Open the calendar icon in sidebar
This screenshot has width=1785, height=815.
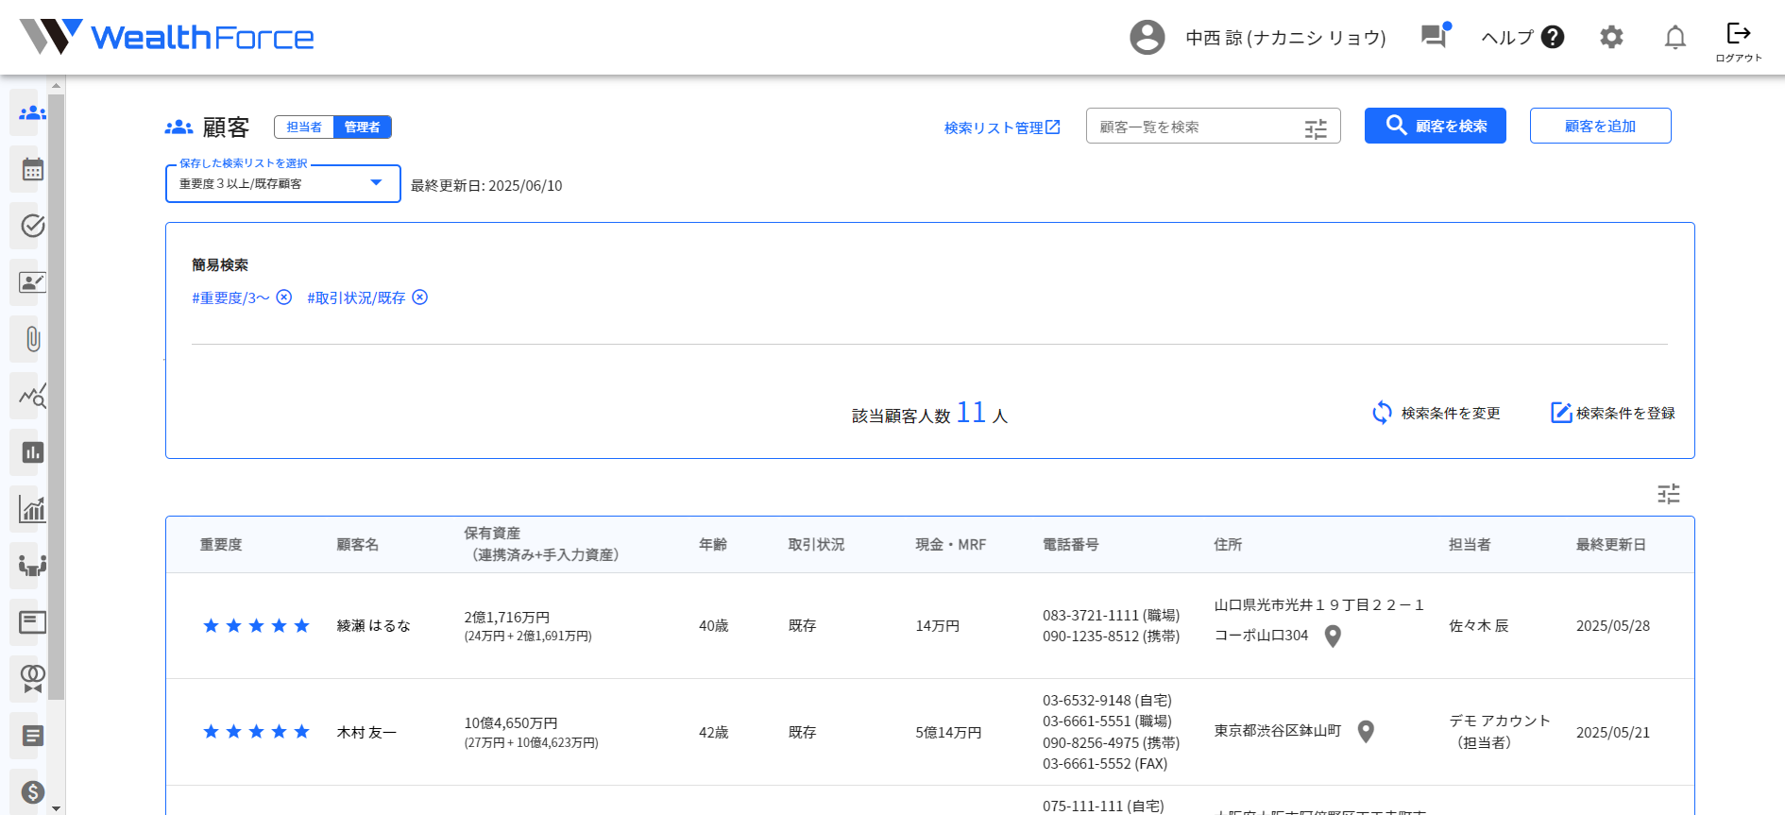pos(32,170)
